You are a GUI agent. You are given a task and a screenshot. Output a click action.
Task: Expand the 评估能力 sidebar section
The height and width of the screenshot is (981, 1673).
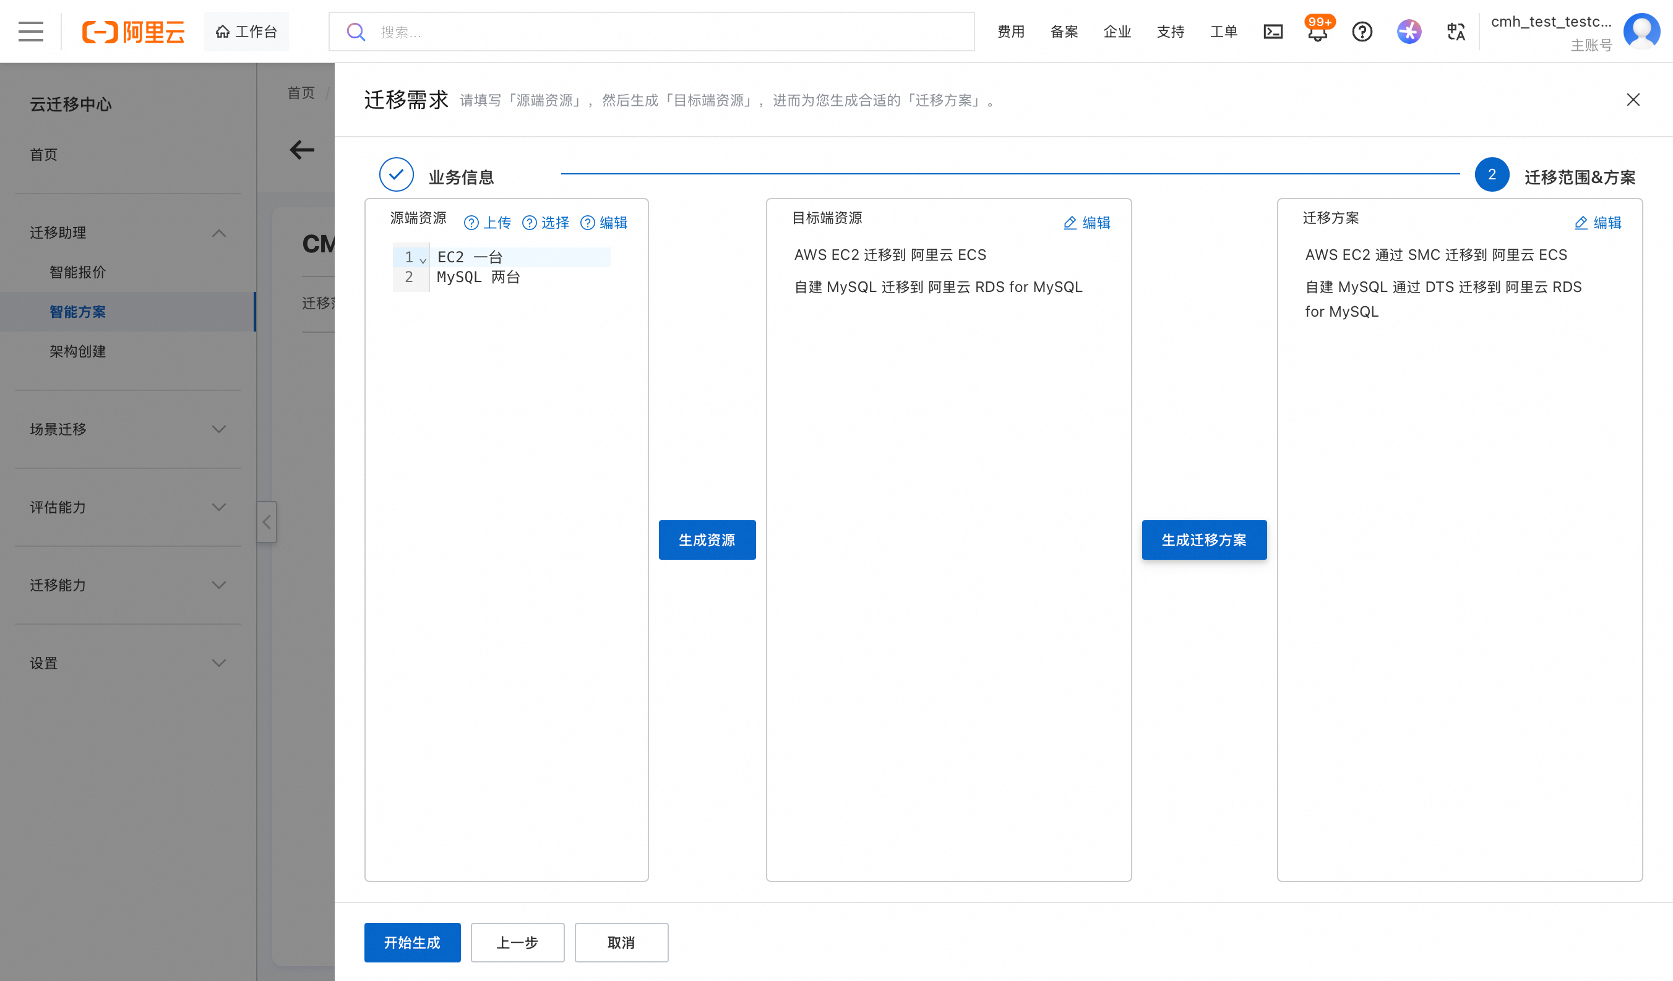tap(218, 507)
